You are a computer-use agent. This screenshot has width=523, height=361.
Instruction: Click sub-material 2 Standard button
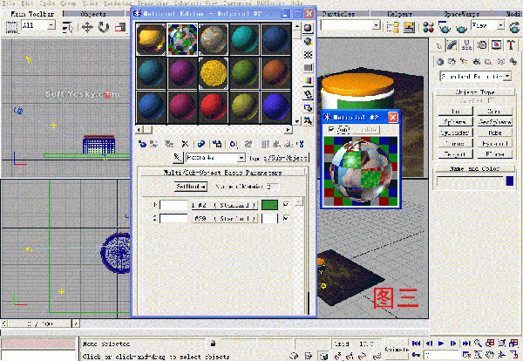224,219
